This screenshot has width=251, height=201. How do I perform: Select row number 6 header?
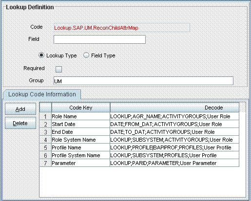tap(45, 155)
